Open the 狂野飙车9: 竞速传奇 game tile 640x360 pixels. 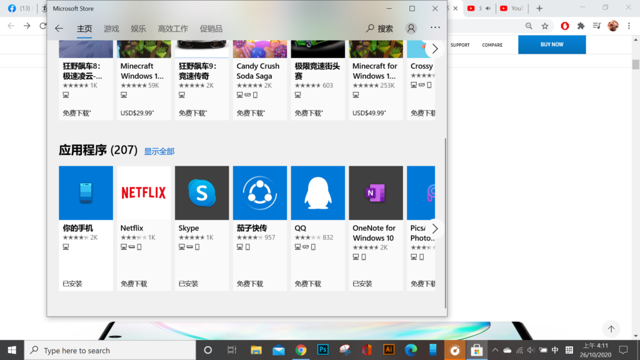click(x=202, y=80)
